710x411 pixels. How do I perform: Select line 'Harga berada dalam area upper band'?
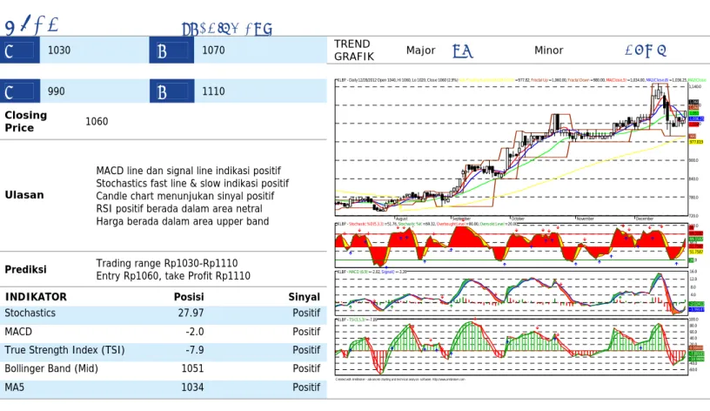(x=183, y=221)
